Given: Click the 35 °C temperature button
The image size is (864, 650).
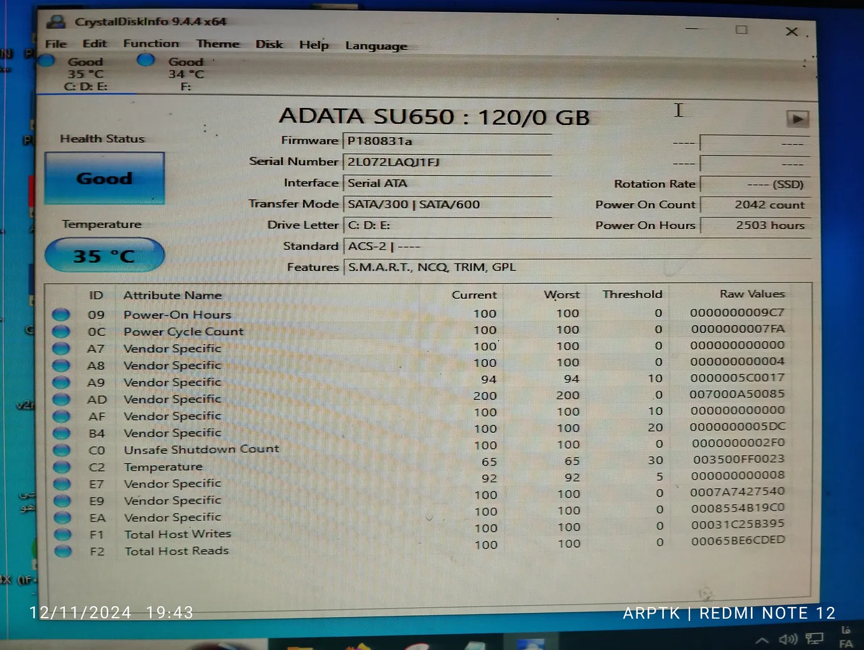Looking at the screenshot, I should click(105, 256).
